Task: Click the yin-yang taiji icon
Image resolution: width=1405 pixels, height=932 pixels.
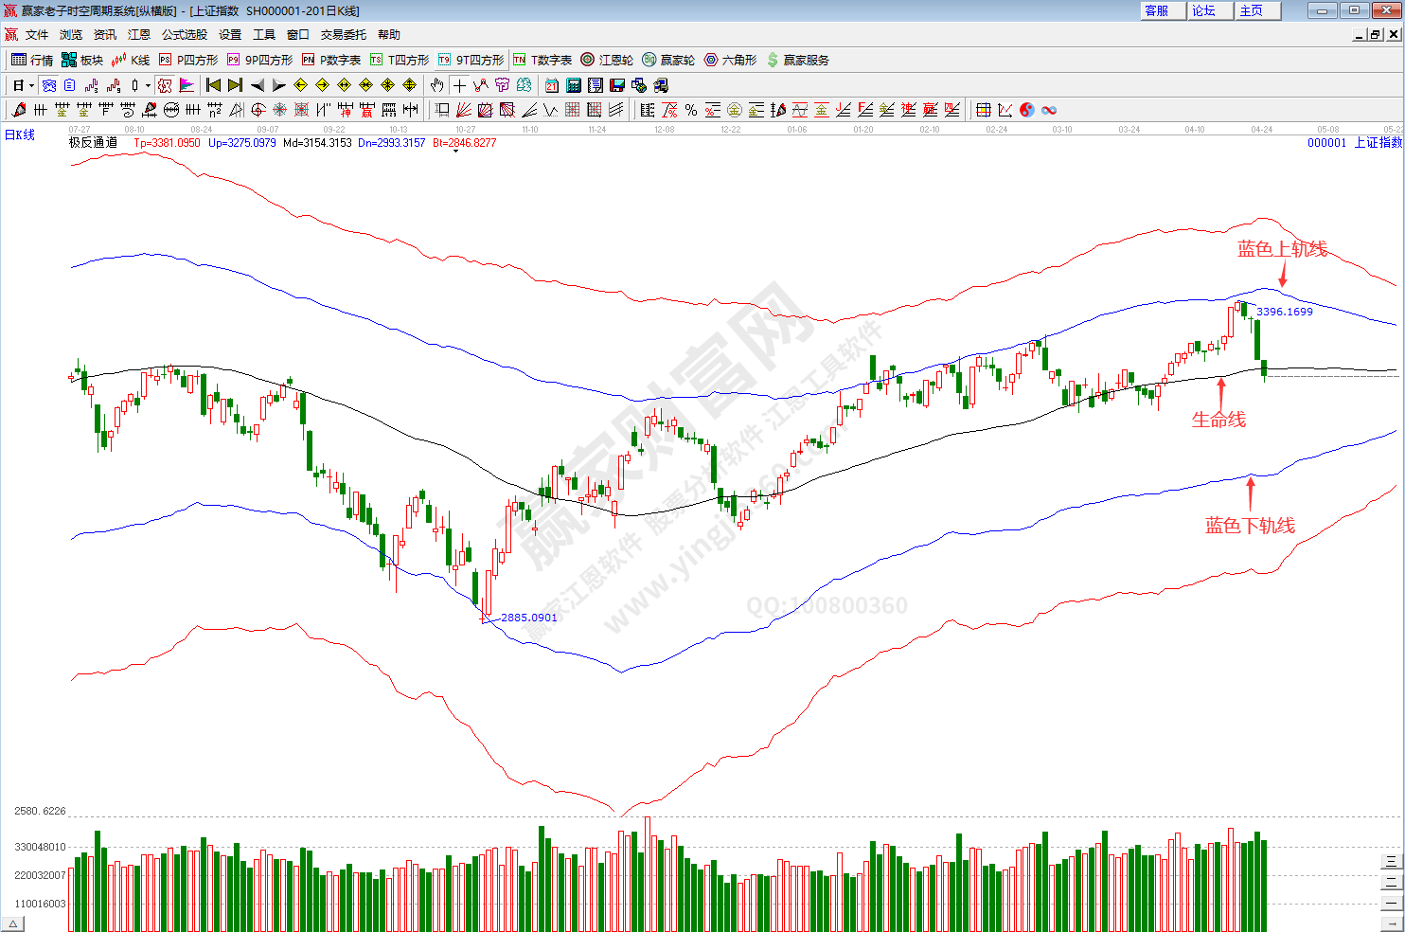Action: pos(1027,110)
